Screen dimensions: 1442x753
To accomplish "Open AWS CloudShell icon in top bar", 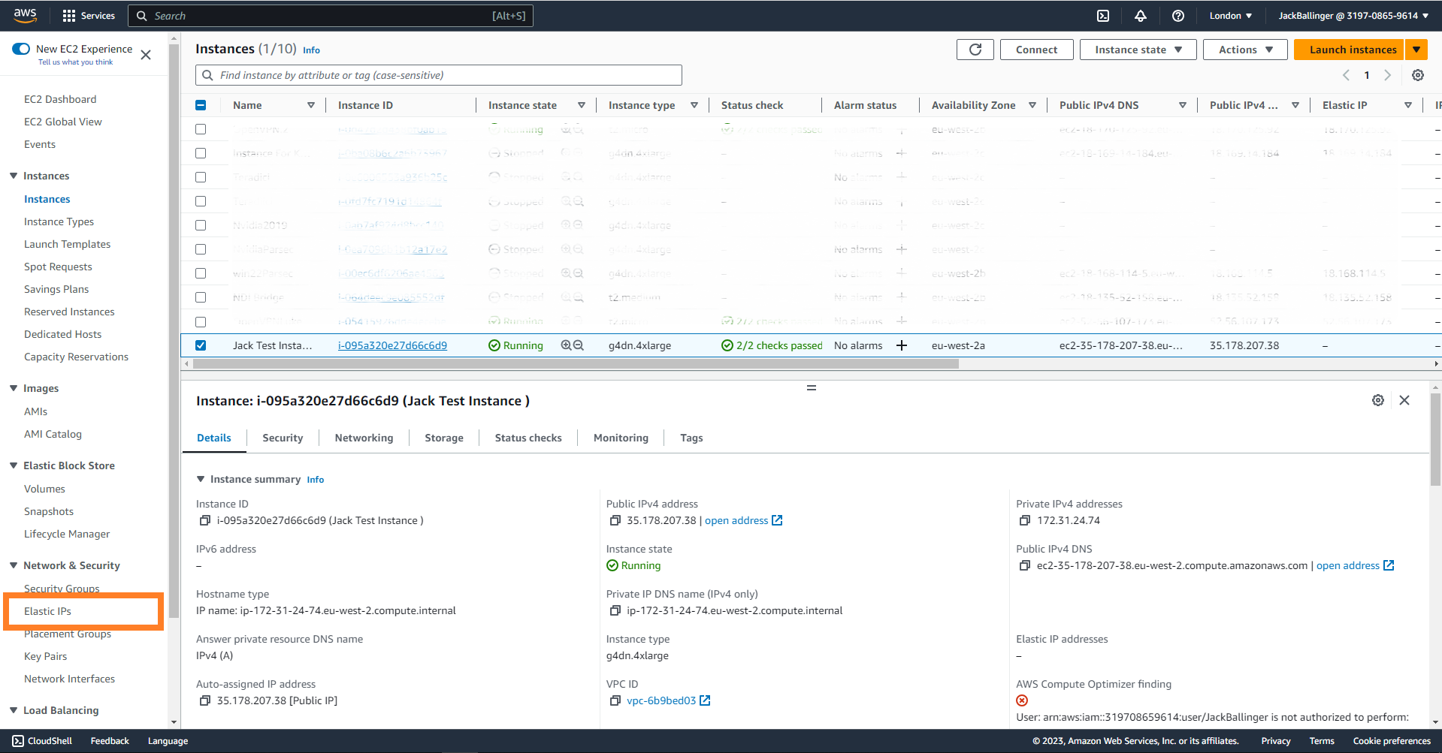I will pyautogui.click(x=1102, y=16).
